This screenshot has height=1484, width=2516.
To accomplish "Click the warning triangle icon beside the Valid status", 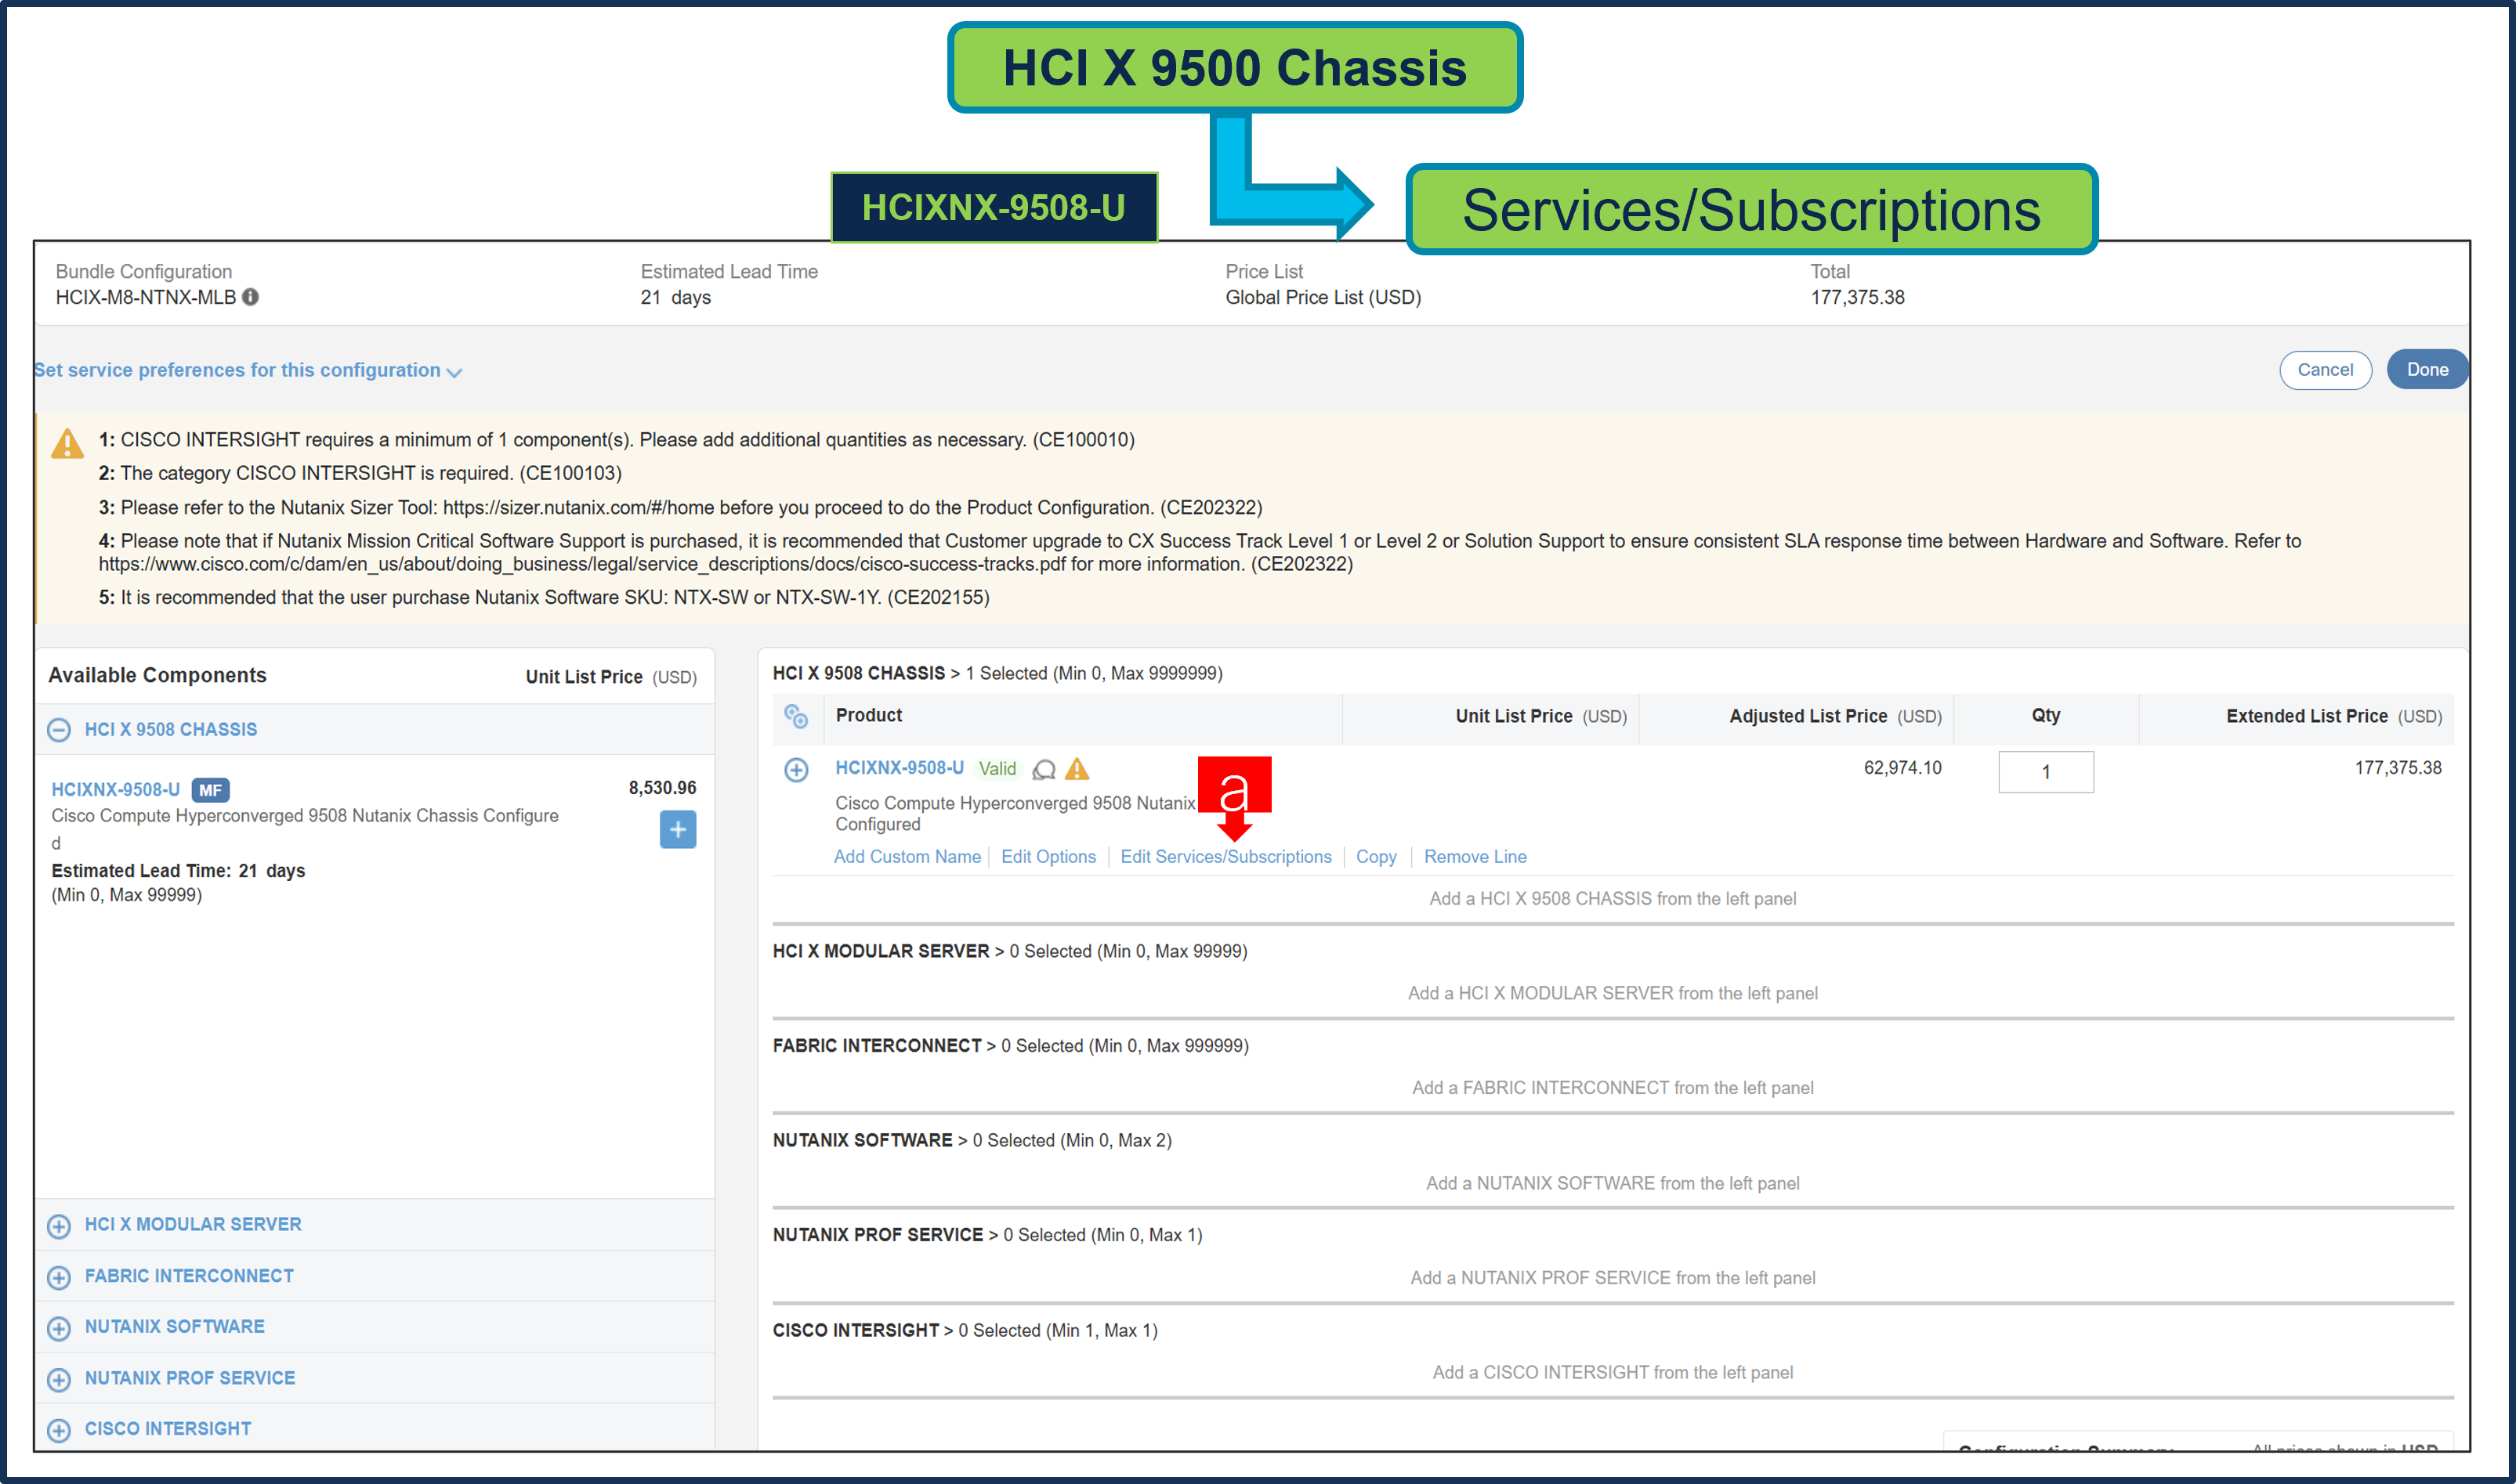I will (x=1077, y=769).
